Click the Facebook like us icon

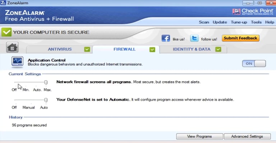(166, 38)
